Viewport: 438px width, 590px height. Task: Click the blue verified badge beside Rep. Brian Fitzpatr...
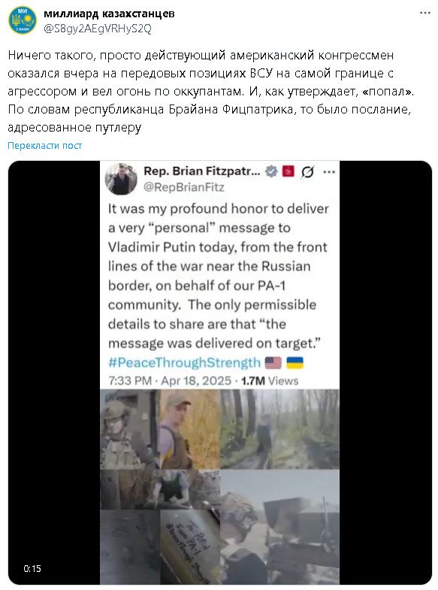[x=271, y=171]
